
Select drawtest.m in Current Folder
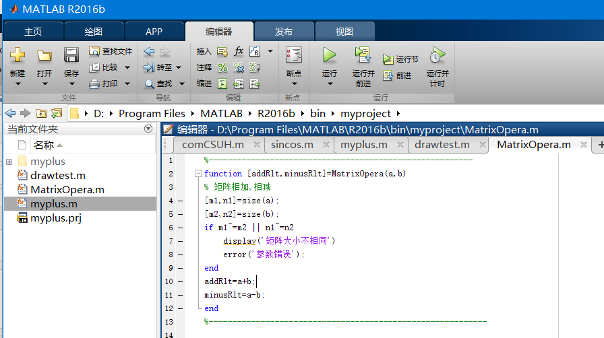tap(80, 176)
